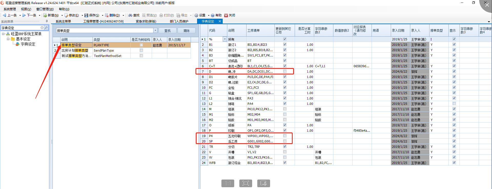Click the 清除 clear button
492x189 pixels.
[187, 31]
